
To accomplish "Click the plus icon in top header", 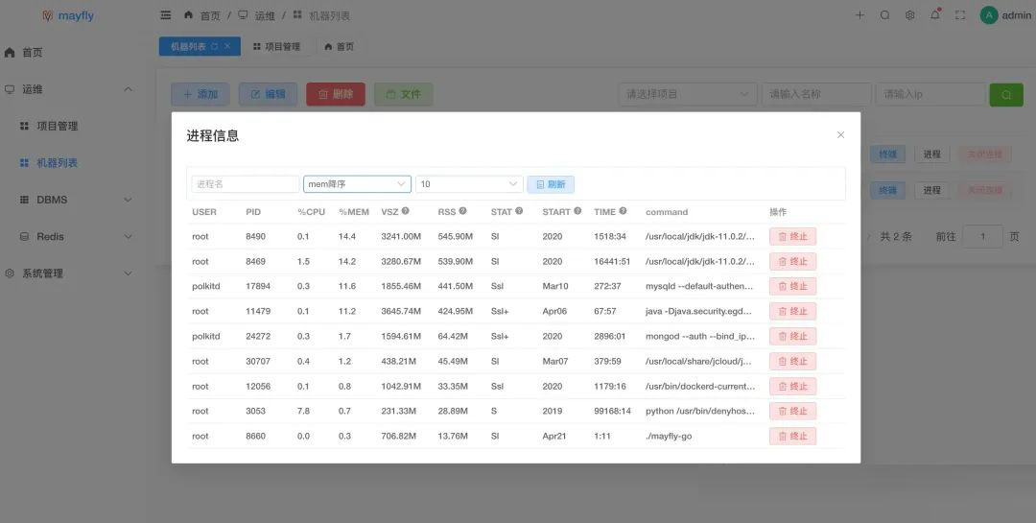I will 859,15.
